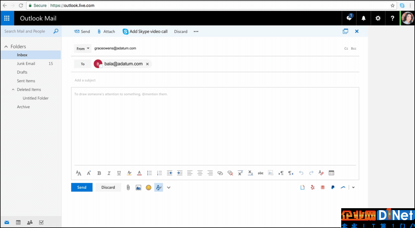The width and height of the screenshot is (415, 228).
Task: Add Skype video call to message
Action: tap(145, 31)
